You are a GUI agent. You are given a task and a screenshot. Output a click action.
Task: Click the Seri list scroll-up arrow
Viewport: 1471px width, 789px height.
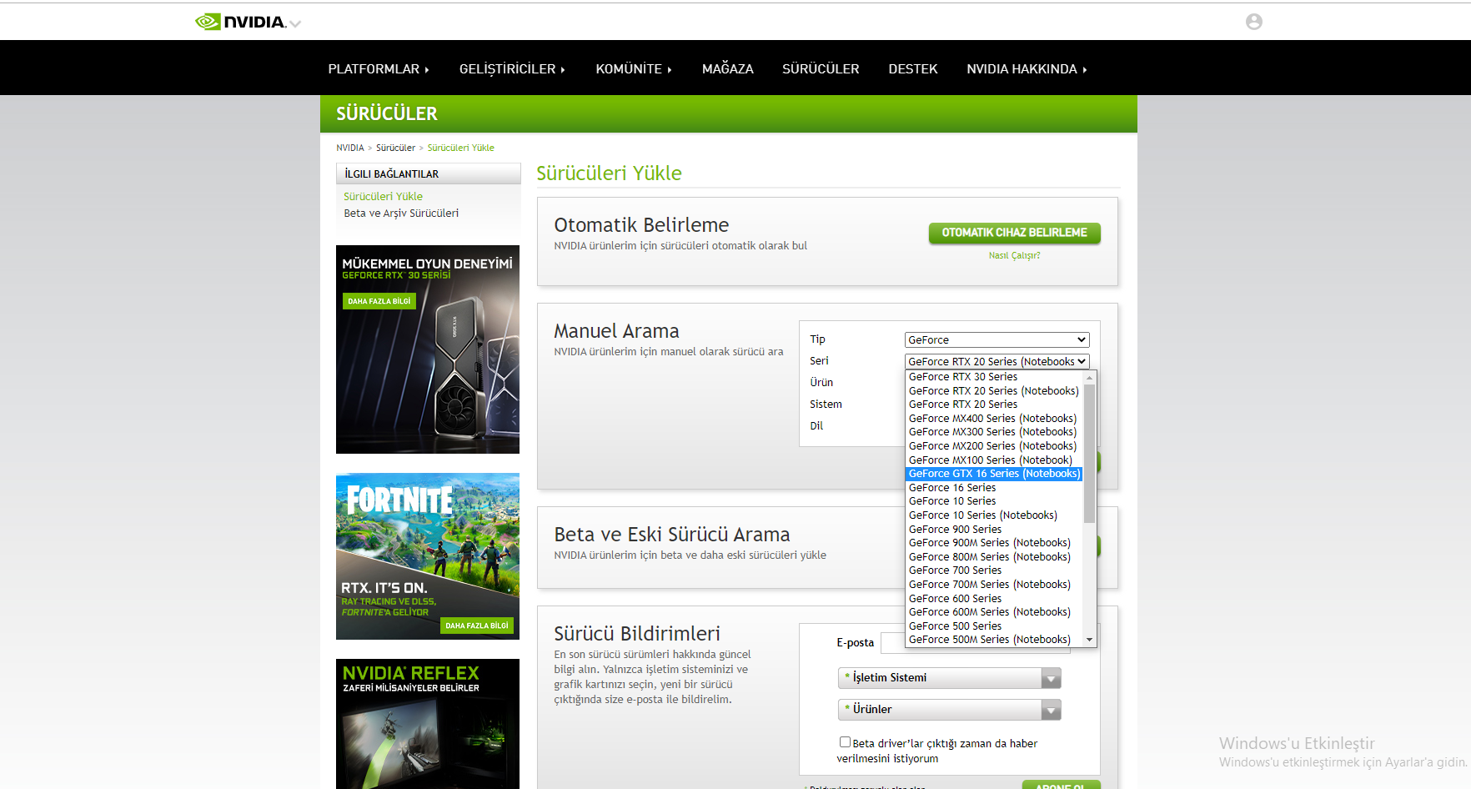click(1089, 378)
